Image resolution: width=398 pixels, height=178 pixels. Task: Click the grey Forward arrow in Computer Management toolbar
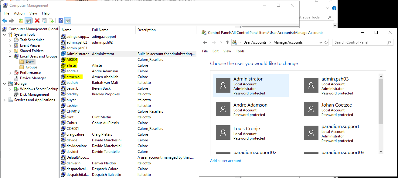pyautogui.click(x=12, y=21)
